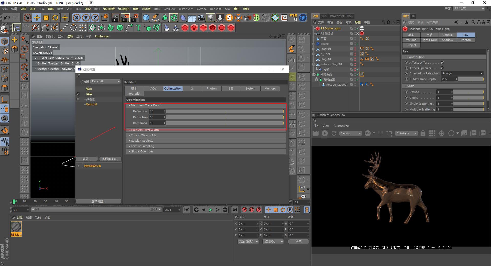
Task: Click the 效果... button
Action: click(x=86, y=159)
